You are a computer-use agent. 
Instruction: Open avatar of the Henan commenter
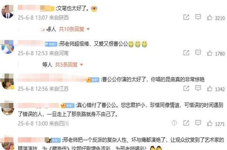[x=8, y=47]
